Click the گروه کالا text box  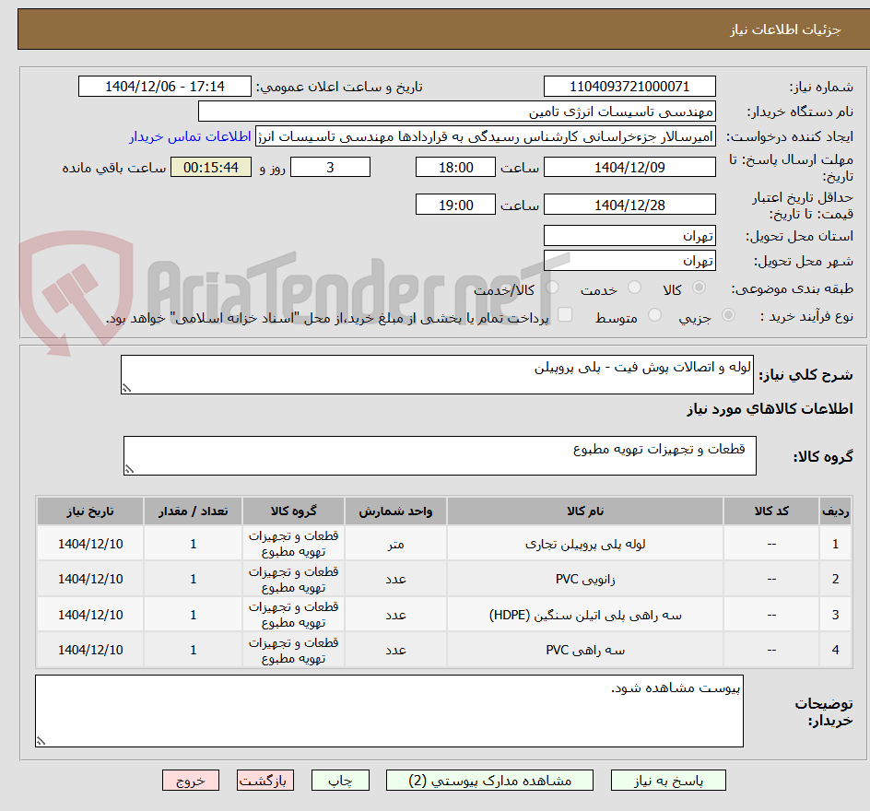pyautogui.click(x=440, y=456)
